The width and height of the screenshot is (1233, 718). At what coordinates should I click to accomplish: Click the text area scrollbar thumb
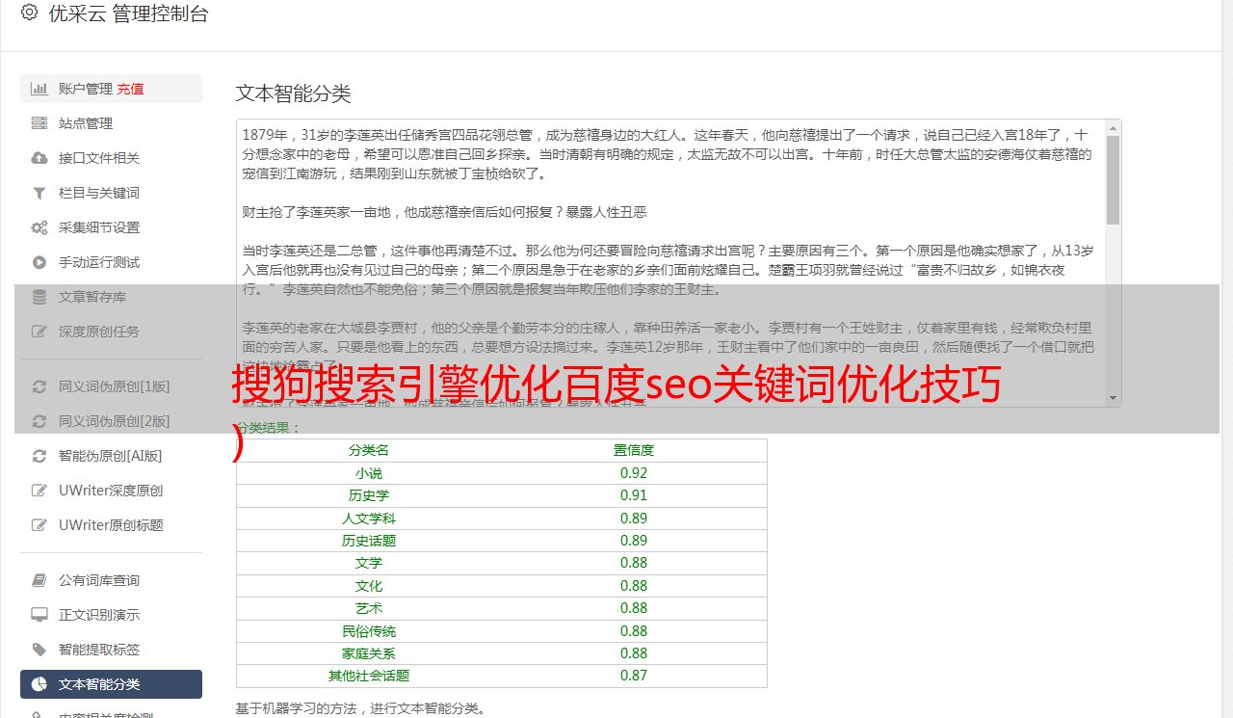(1113, 180)
